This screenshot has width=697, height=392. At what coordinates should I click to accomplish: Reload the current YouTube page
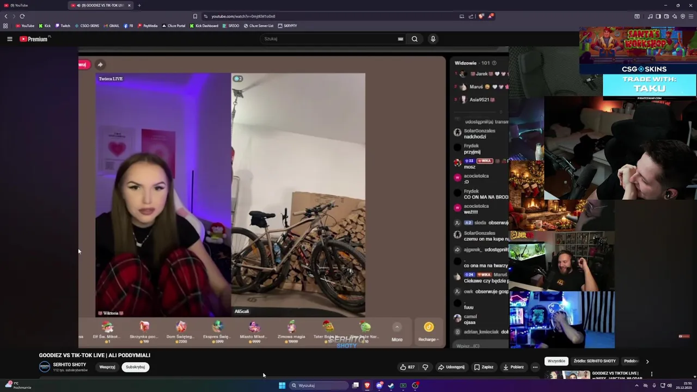(x=22, y=16)
